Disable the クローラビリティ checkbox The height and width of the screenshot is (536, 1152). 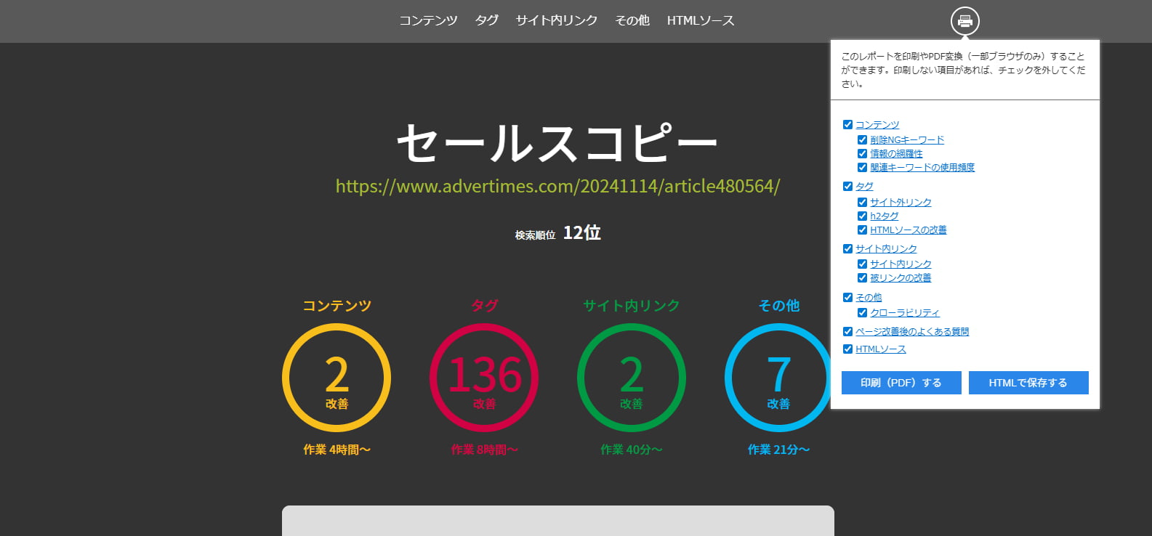(862, 313)
